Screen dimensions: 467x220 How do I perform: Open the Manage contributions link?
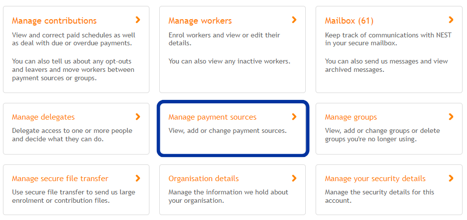(x=54, y=21)
